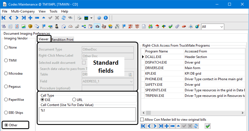This screenshot has width=249, height=131.
Task: Open the Multi-Company menu
Action: pyautogui.click(x=23, y=11)
